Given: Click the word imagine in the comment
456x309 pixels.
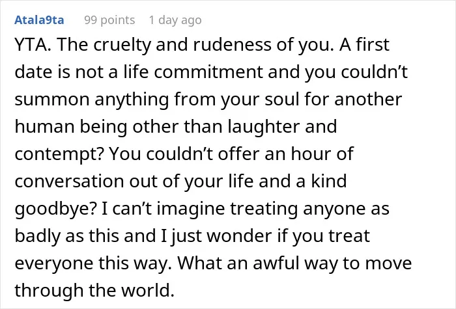Looking at the screenshot, I should 191,209.
